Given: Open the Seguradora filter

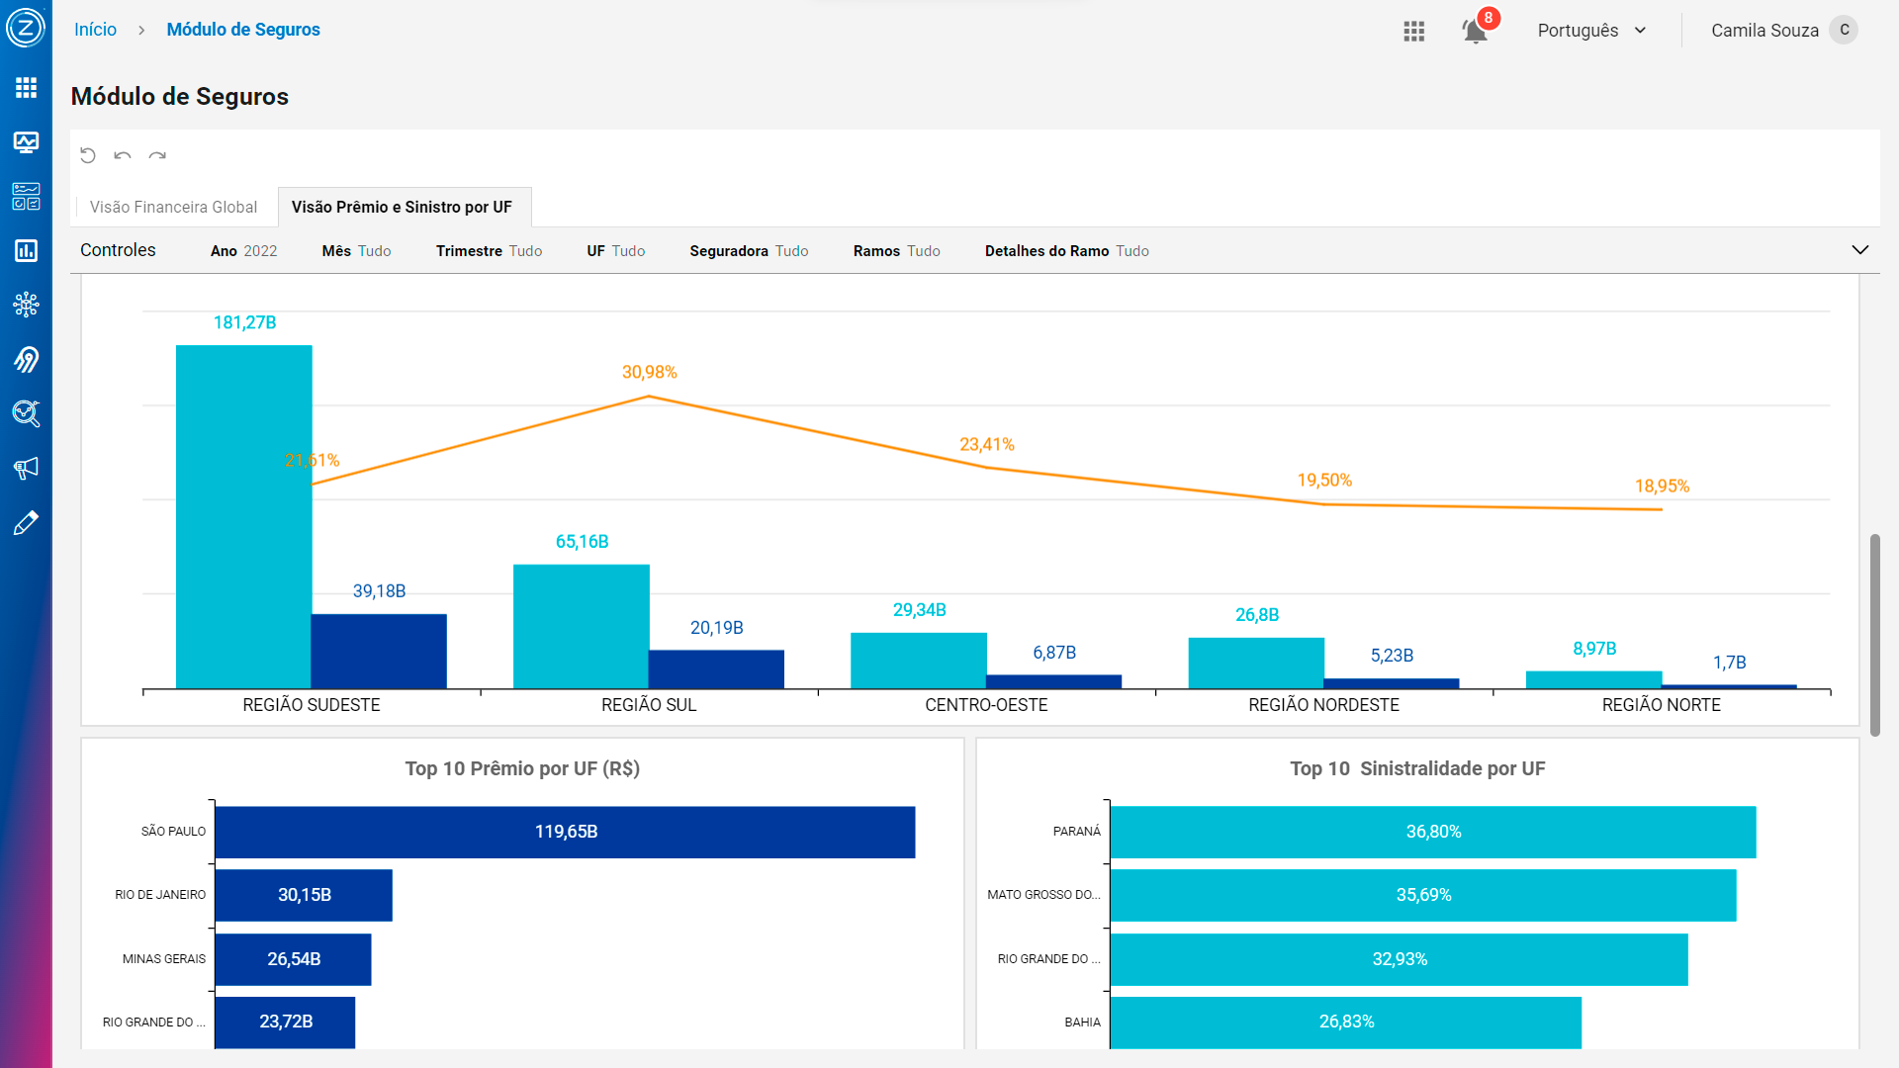Looking at the screenshot, I should click(749, 251).
